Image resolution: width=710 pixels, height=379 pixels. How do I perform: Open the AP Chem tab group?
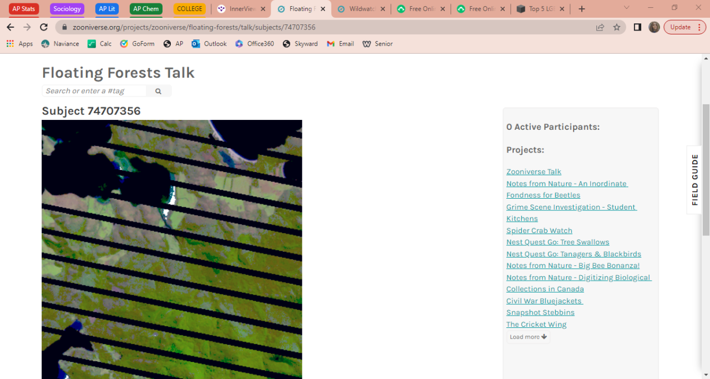pyautogui.click(x=146, y=9)
